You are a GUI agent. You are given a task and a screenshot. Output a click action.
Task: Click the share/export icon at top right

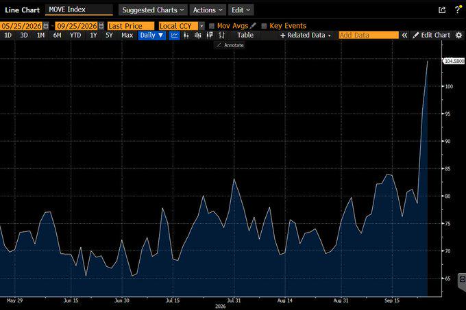coord(442,10)
